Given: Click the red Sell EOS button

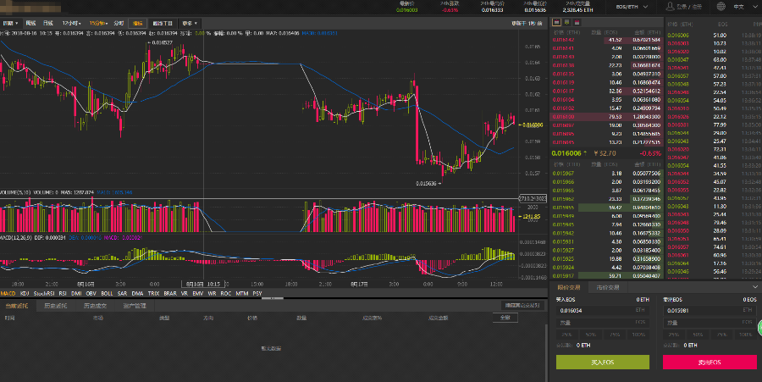Looking at the screenshot, I should coord(710,362).
